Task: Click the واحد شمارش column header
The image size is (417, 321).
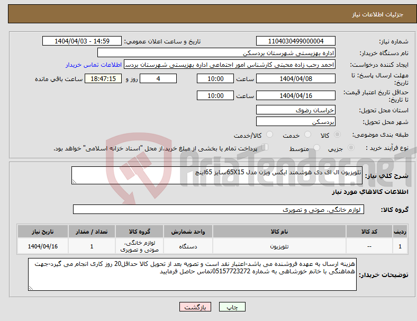Action: pos(188,231)
